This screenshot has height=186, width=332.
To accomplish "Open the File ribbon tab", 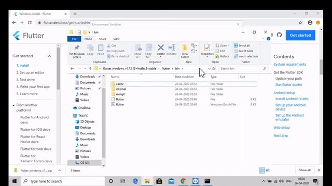I will click(74, 39).
